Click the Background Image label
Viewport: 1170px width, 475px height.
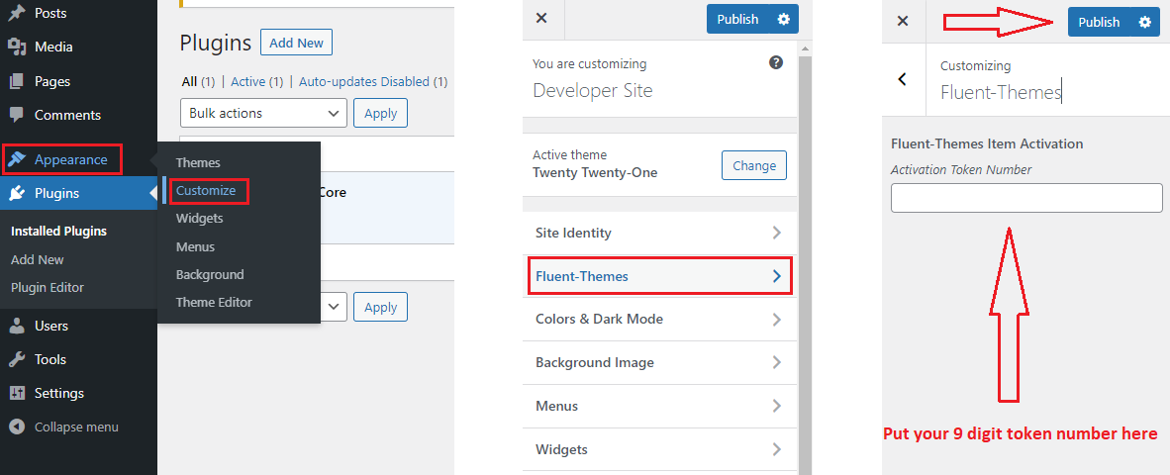(x=595, y=362)
